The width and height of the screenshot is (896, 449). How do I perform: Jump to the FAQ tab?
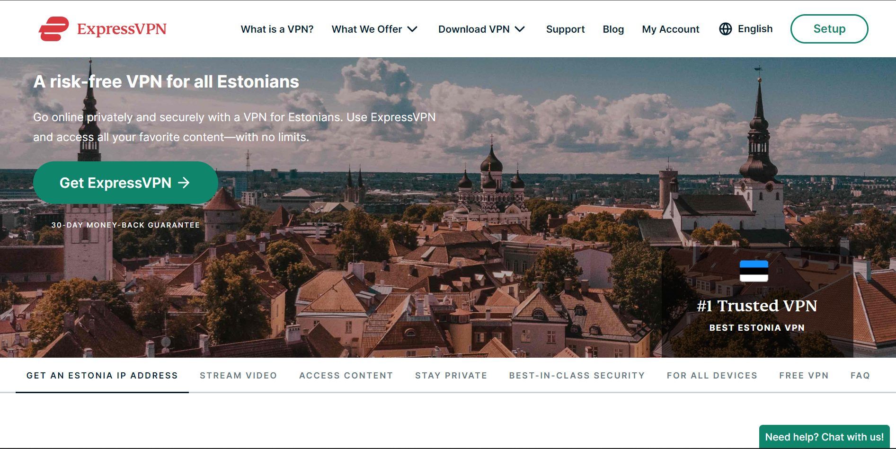tap(860, 376)
